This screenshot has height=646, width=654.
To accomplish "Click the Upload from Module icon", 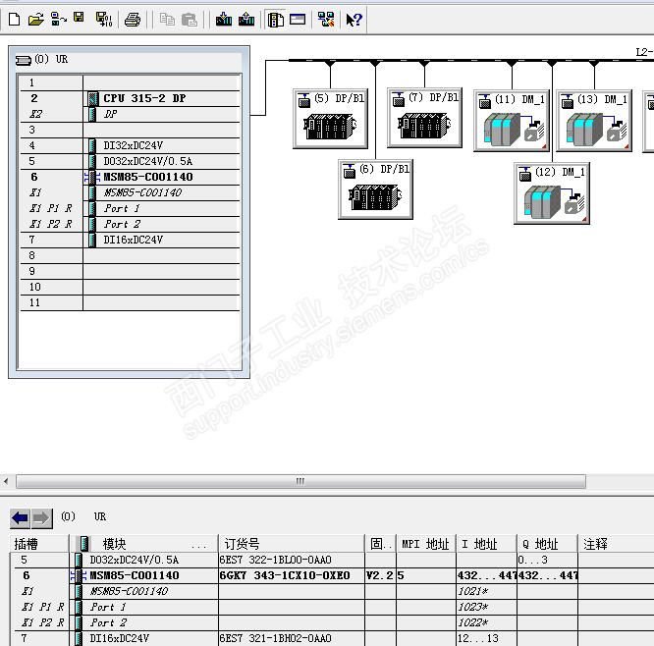I will pos(246,20).
